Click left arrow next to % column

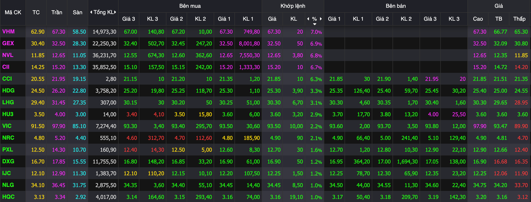(308, 19)
